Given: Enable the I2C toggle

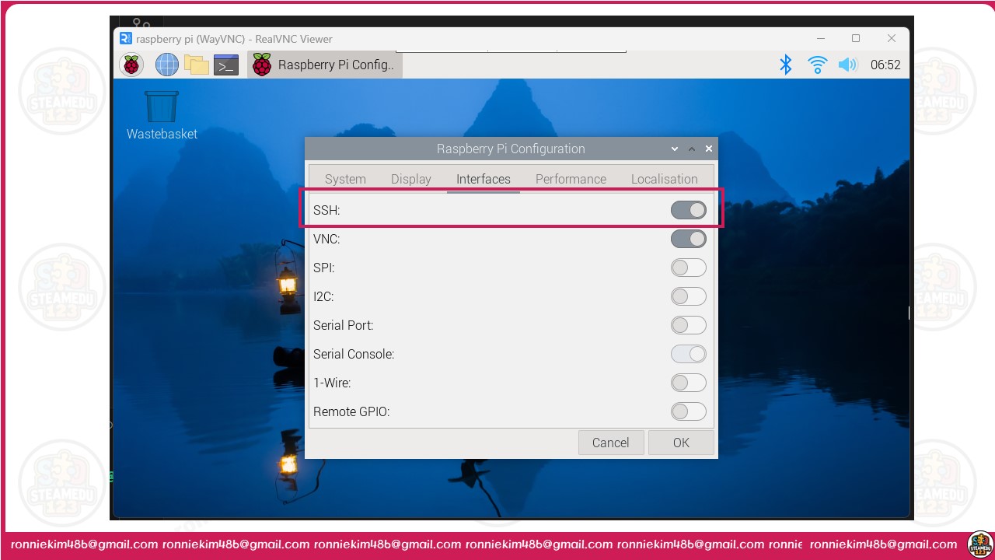Looking at the screenshot, I should click(x=689, y=296).
